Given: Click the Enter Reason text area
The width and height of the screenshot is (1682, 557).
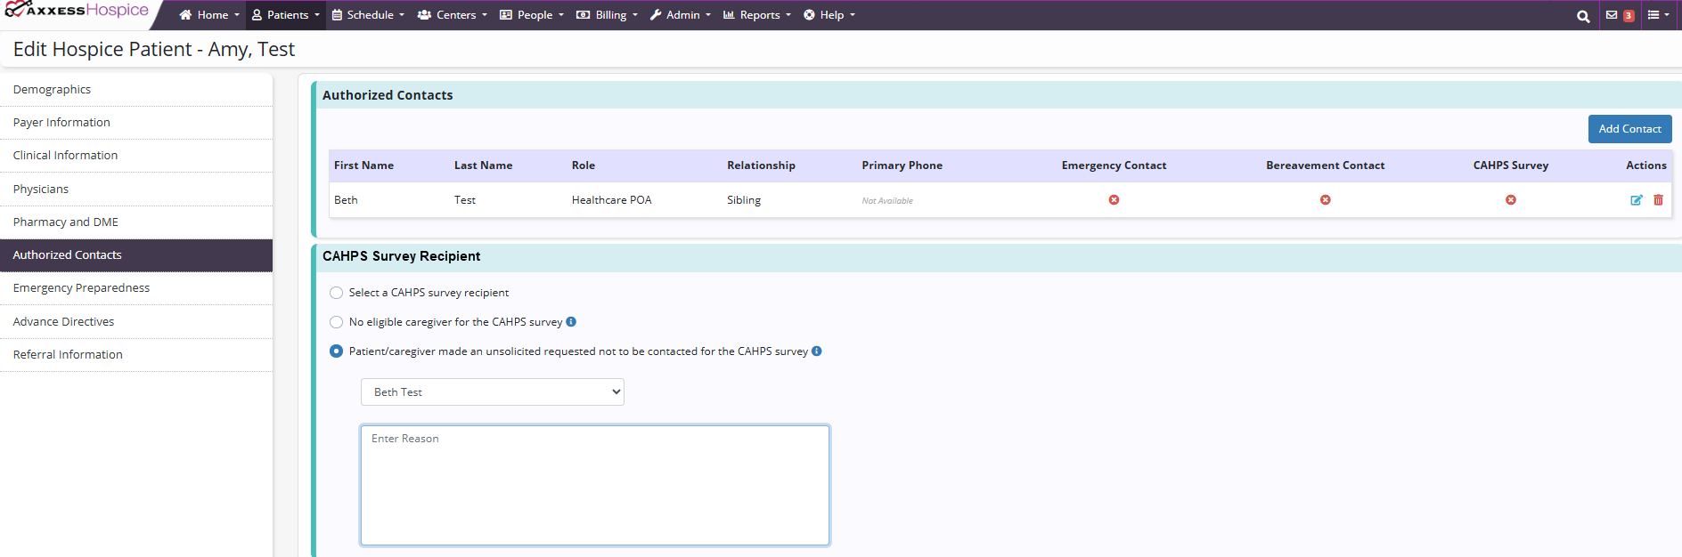Looking at the screenshot, I should click(594, 485).
